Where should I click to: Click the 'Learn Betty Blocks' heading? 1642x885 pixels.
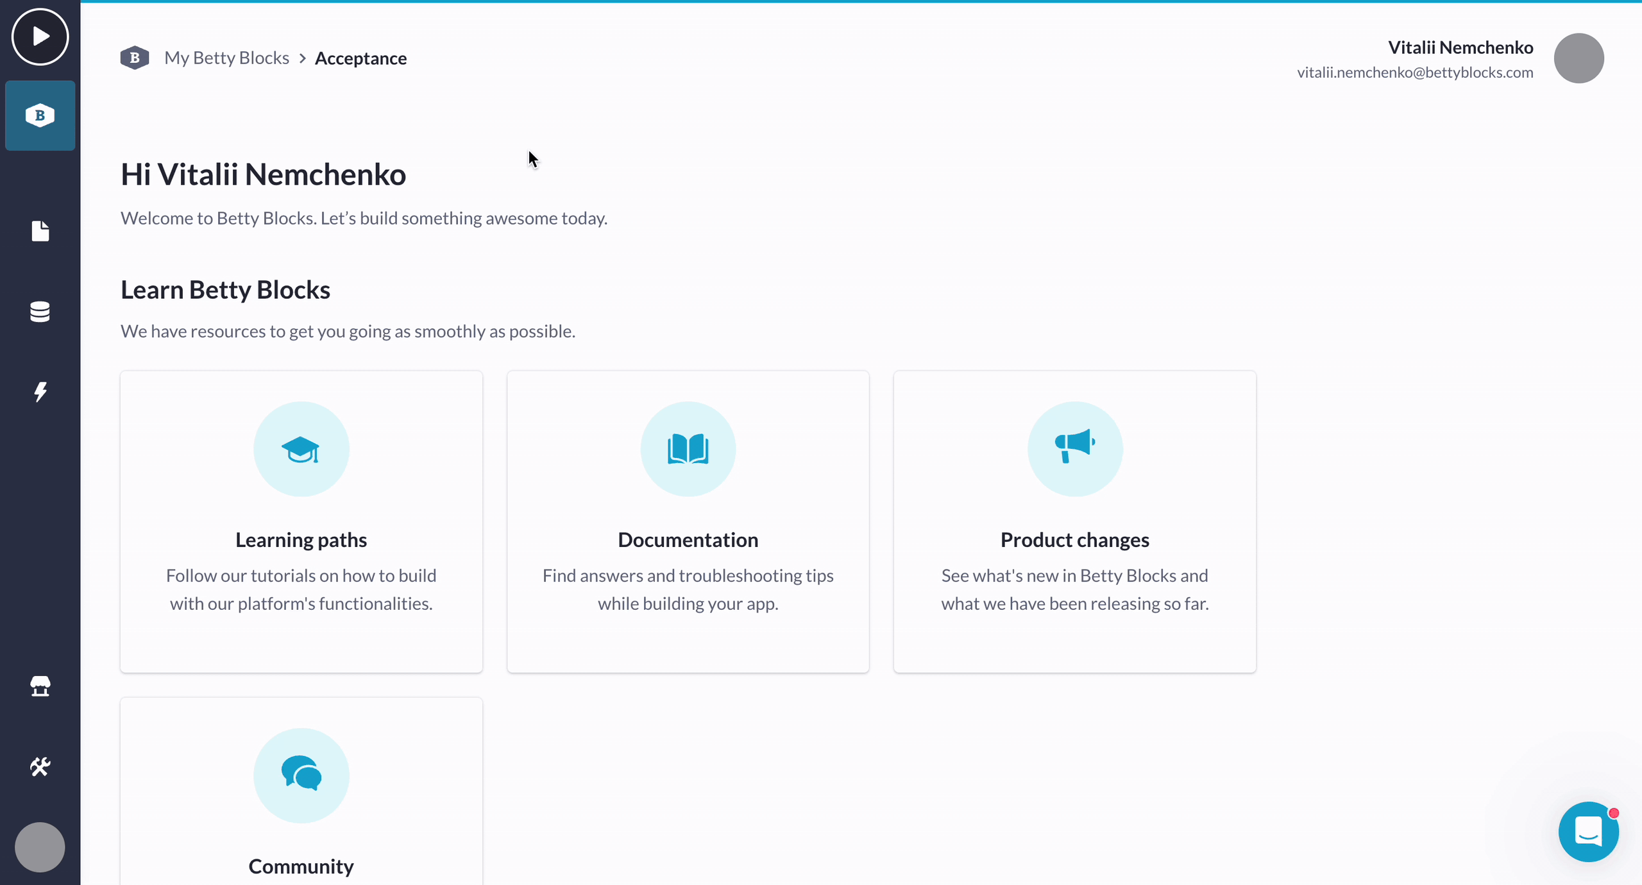point(225,290)
